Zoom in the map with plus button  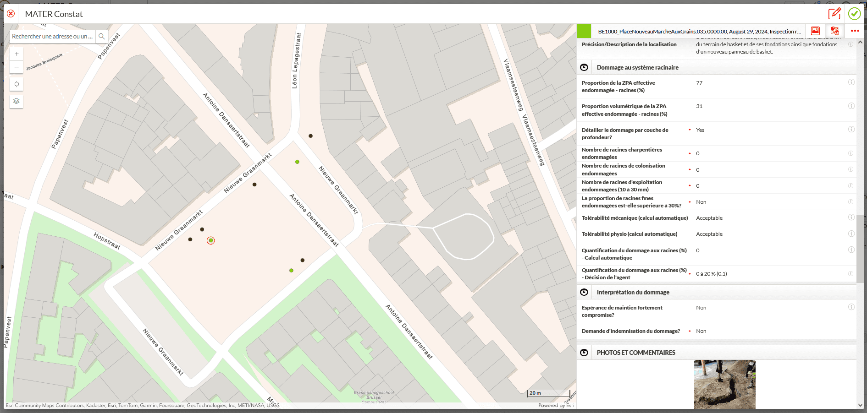coord(17,54)
